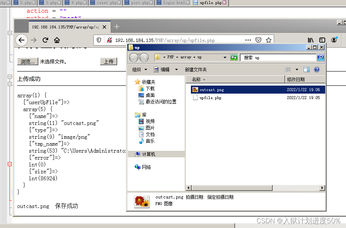Screen dimensions: 346x228
Task: Click 新建文件夹 button
Action: 196,70
